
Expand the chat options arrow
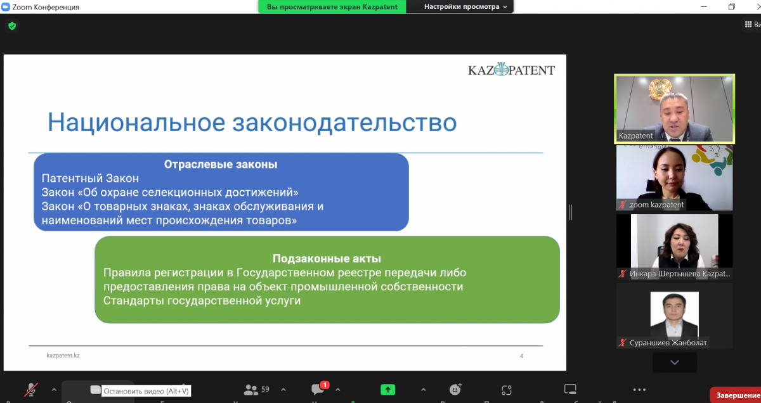pyautogui.click(x=337, y=390)
